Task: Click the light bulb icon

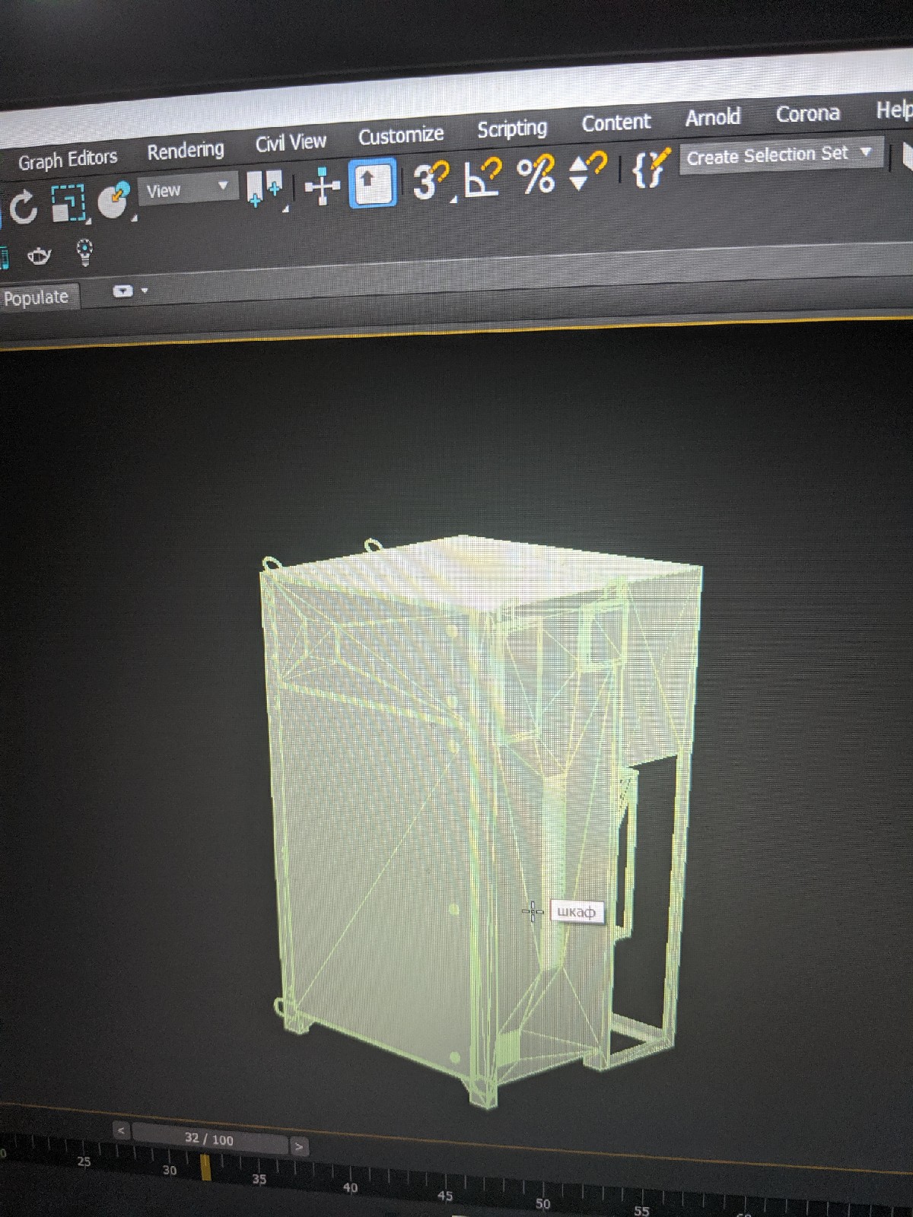Action: tap(84, 253)
